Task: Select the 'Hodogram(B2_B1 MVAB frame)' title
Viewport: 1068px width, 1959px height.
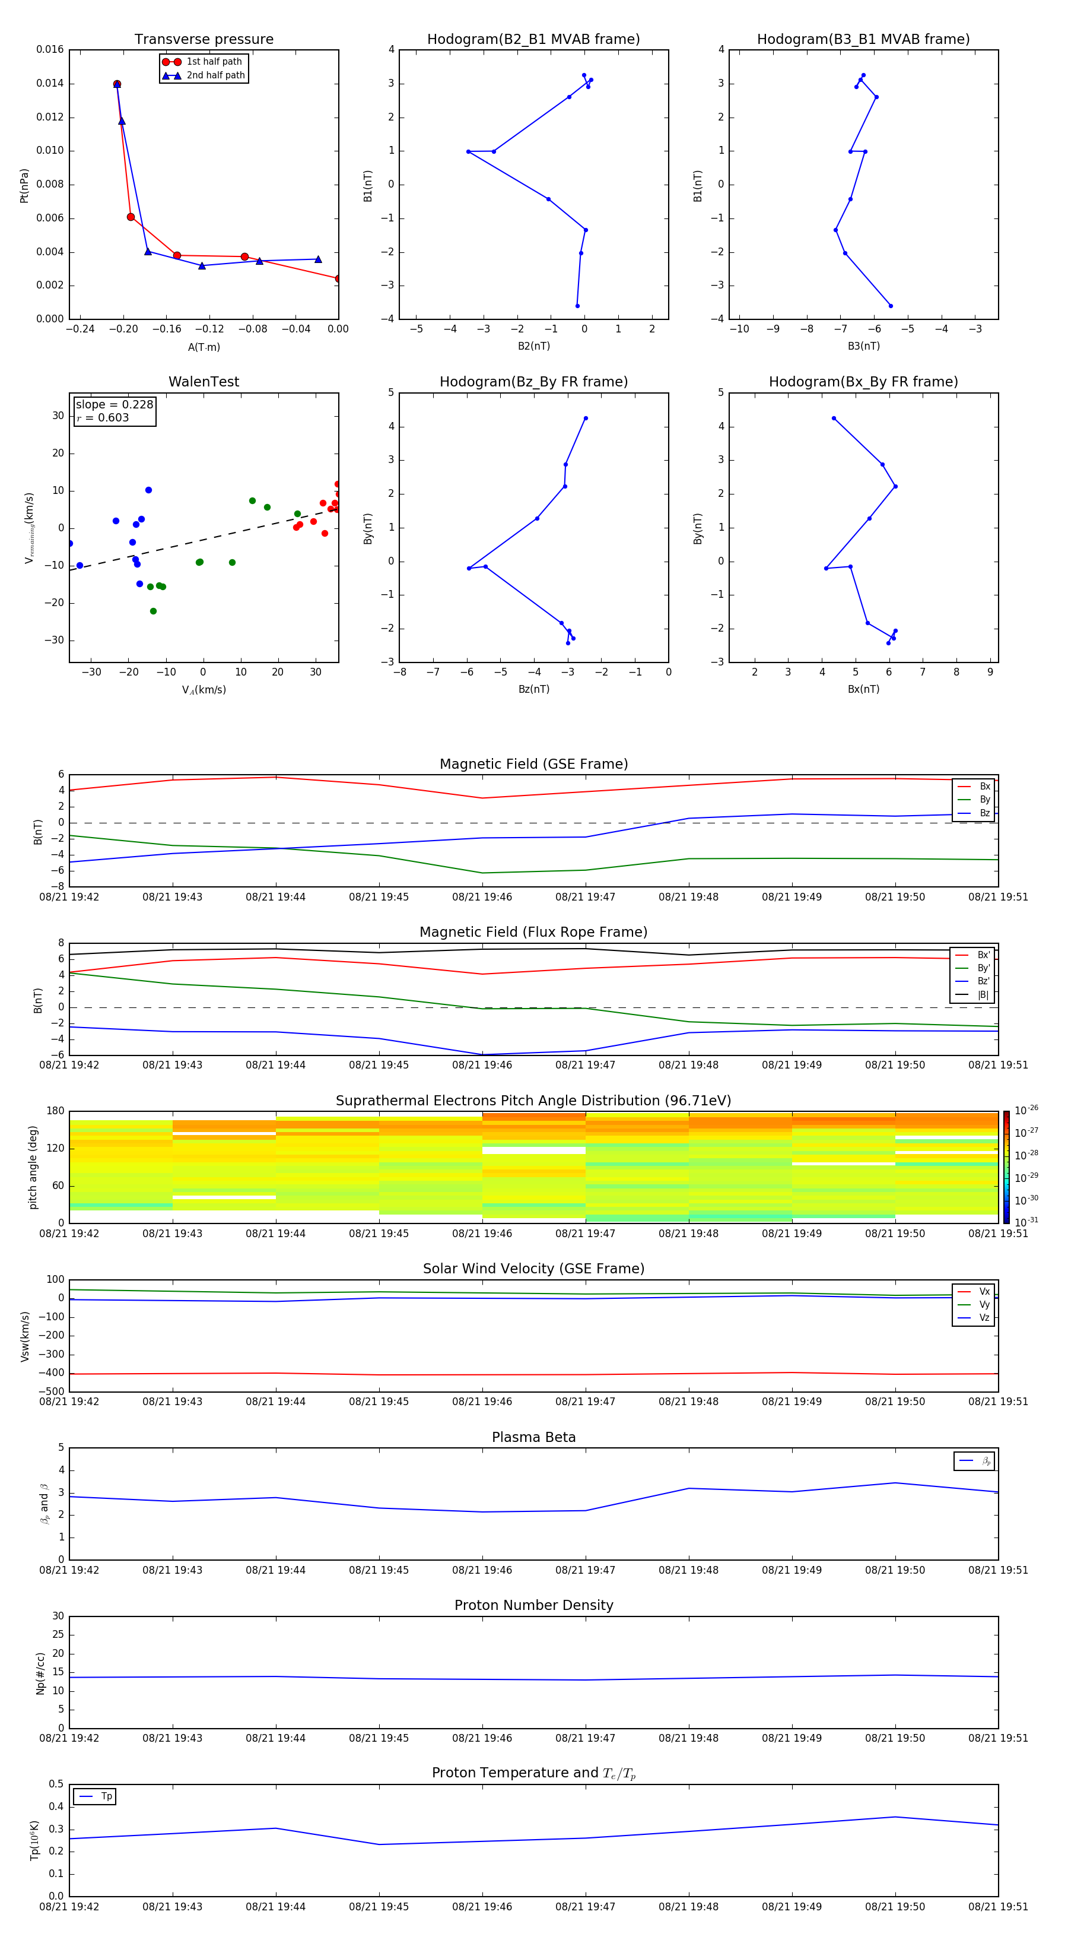Action: click(x=533, y=40)
